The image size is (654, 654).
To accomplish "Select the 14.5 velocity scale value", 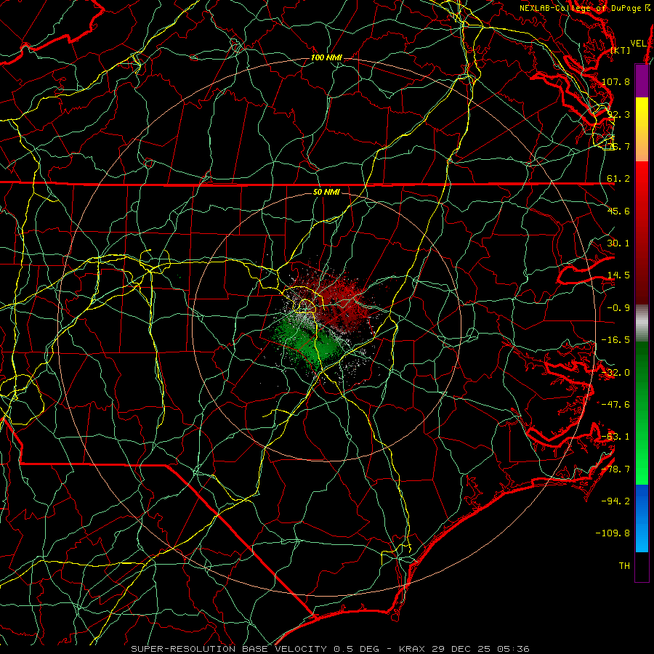I will 618,275.
